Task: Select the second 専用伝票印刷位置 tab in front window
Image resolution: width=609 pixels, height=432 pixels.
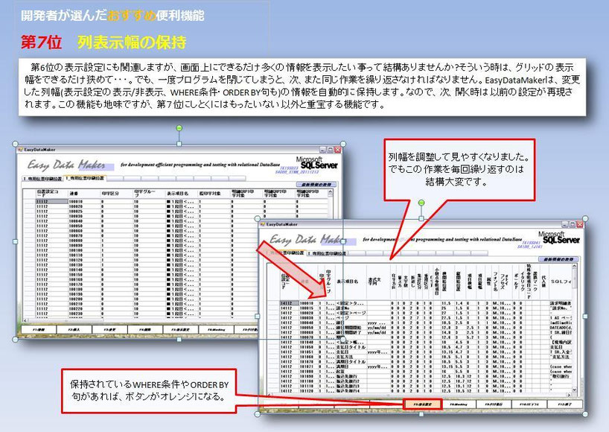Action: [327, 253]
